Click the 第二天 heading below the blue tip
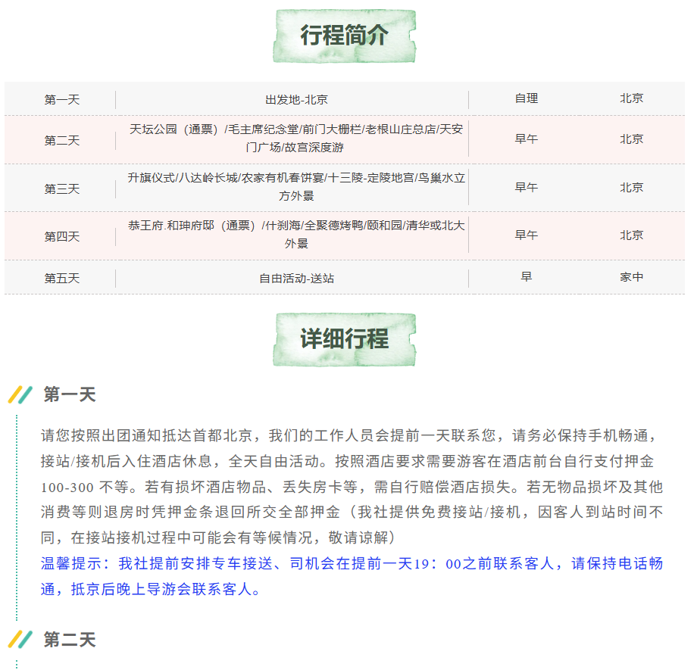 (70, 640)
